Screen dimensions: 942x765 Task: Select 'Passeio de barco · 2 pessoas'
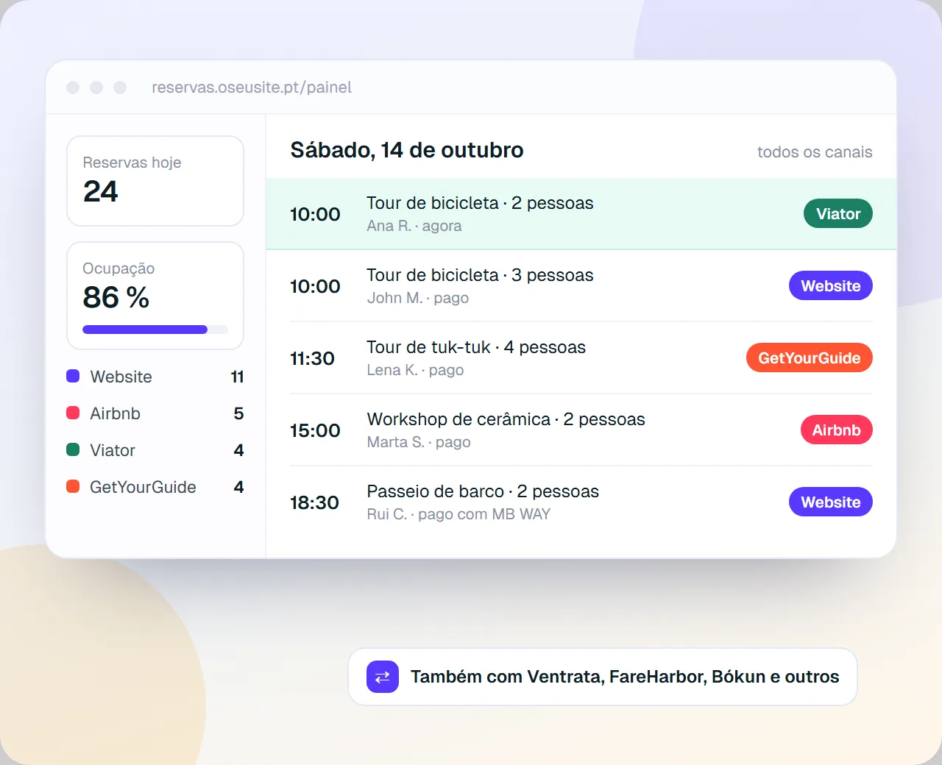pos(483,491)
